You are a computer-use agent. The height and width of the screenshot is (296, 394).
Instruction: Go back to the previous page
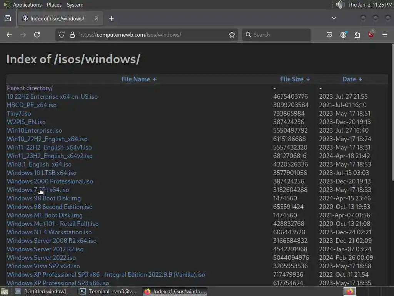pos(9,35)
